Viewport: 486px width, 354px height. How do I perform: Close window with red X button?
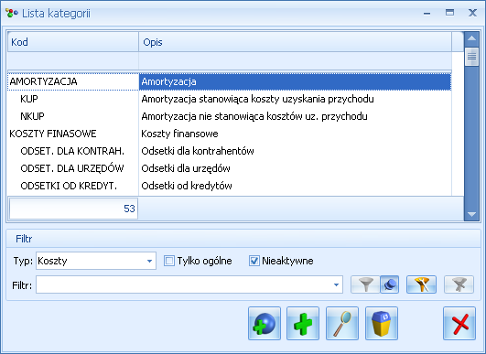[459, 323]
